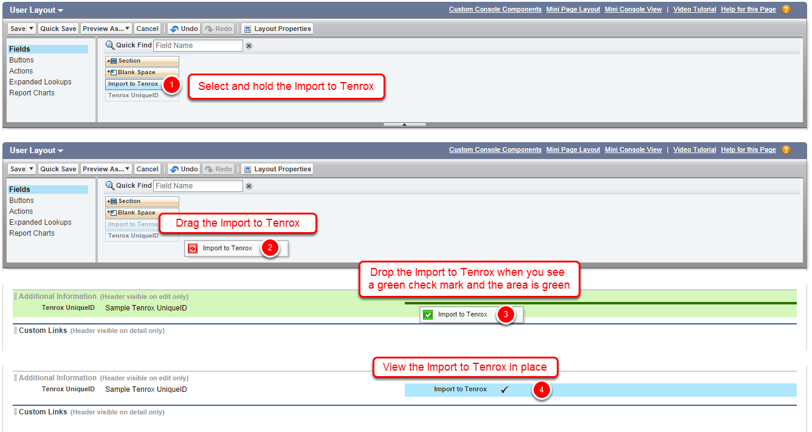The height and width of the screenshot is (432, 812).
Task: Click Save button in lower toolbar
Action: point(18,169)
